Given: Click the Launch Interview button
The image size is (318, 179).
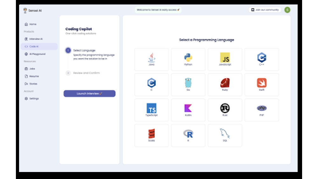Looking at the screenshot, I should [x=89, y=93].
